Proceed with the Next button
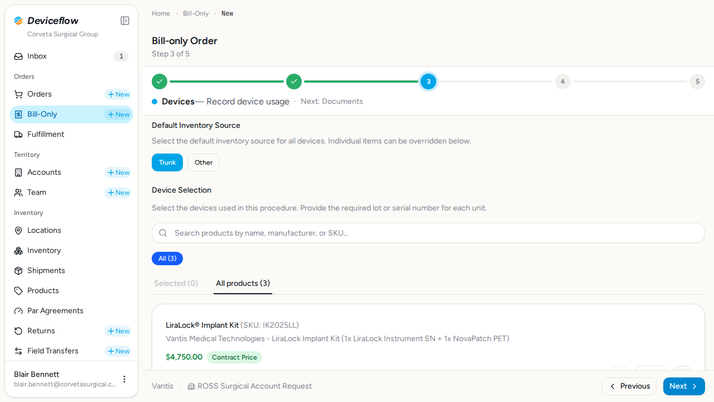714x402 pixels. point(684,386)
